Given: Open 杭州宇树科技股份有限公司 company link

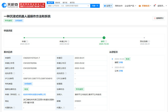Looking at the screenshot, I should (x=34, y=94).
